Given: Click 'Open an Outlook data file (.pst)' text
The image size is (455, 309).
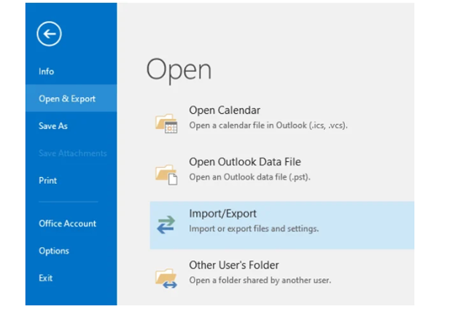Looking at the screenshot, I should pos(250,177).
